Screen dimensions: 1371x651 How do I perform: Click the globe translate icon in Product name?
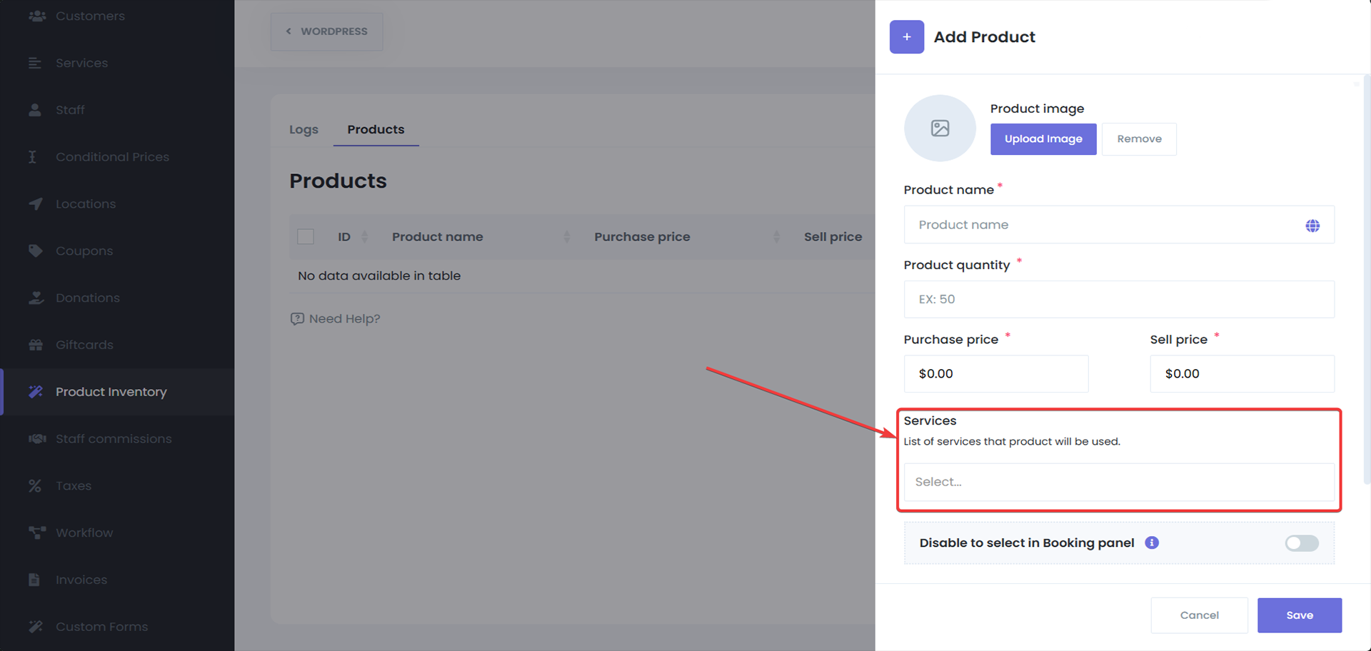pos(1312,226)
